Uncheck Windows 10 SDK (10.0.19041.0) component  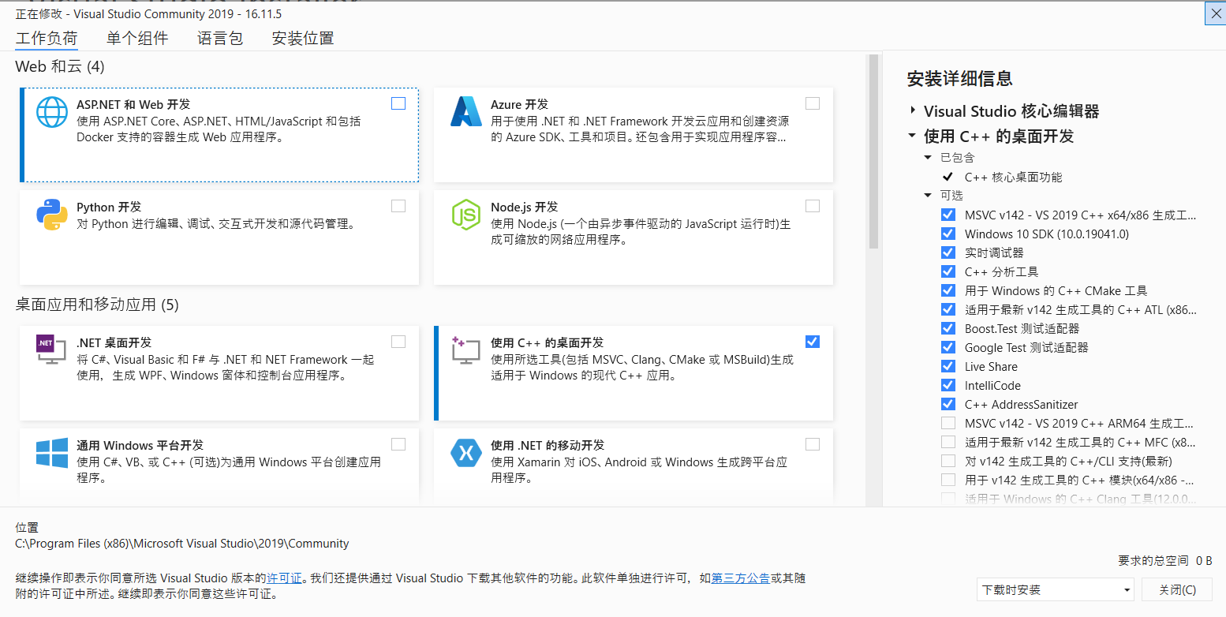coord(948,234)
